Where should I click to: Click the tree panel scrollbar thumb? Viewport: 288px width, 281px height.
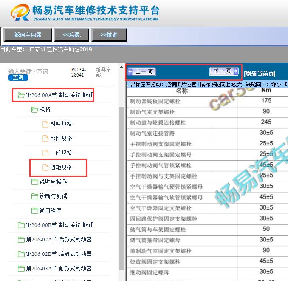pyautogui.click(x=121, y=188)
